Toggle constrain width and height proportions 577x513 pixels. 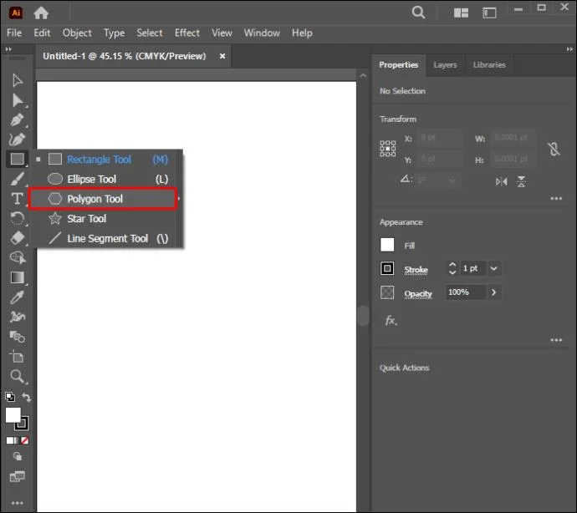pyautogui.click(x=554, y=149)
